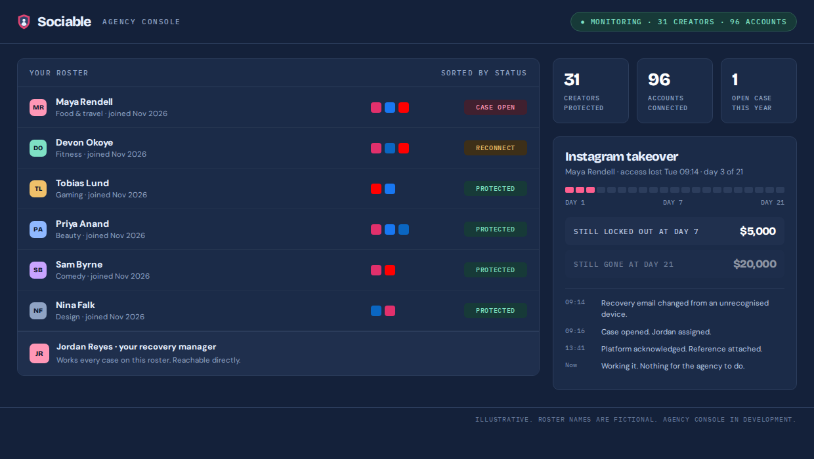
Task: Click the Instagram takeover heading
Action: point(622,157)
